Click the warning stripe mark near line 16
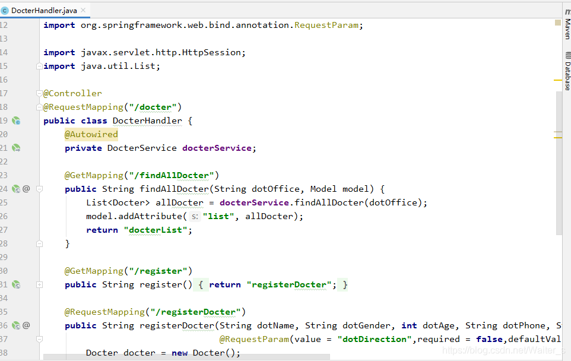Screen dimensions: 571x361 pyautogui.click(x=558, y=80)
